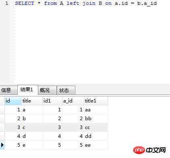Click the a_id column header
This screenshot has width=170, height=158.
pos(73,101)
